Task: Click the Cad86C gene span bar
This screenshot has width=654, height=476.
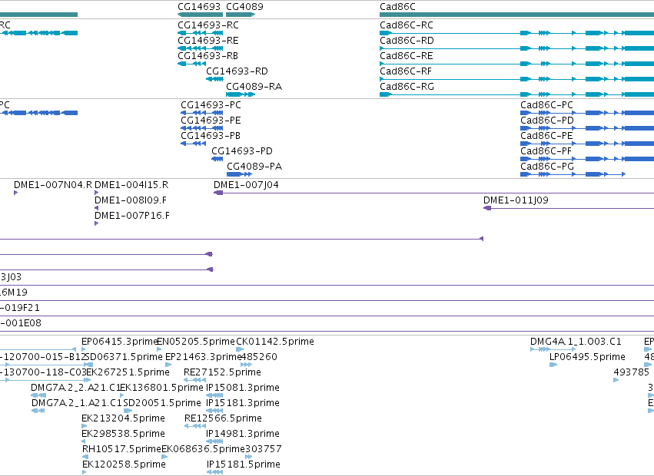Action: 516,15
